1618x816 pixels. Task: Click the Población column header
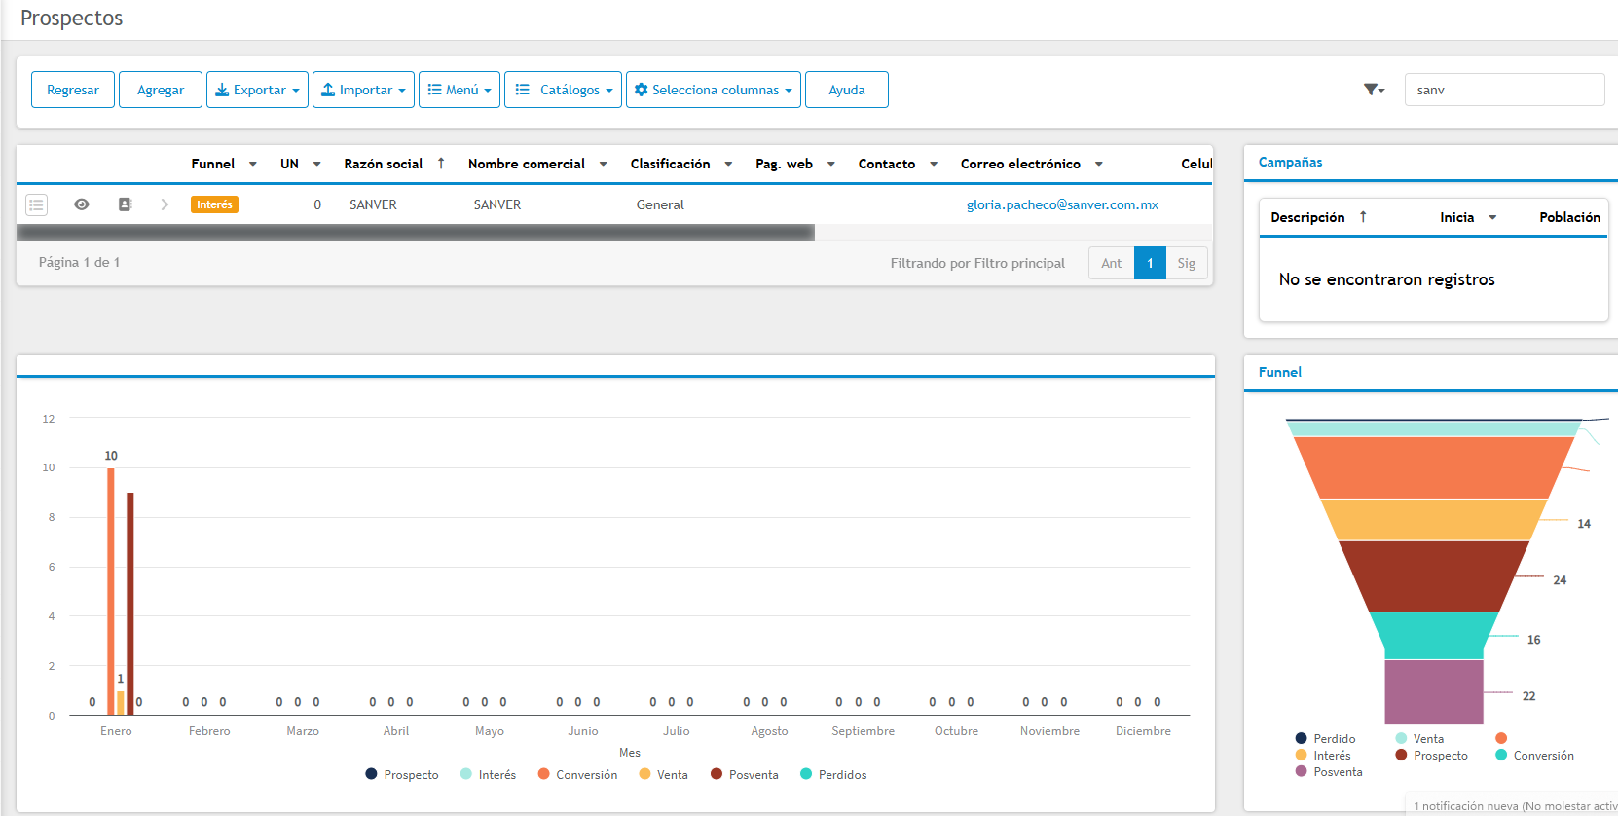[1569, 217]
